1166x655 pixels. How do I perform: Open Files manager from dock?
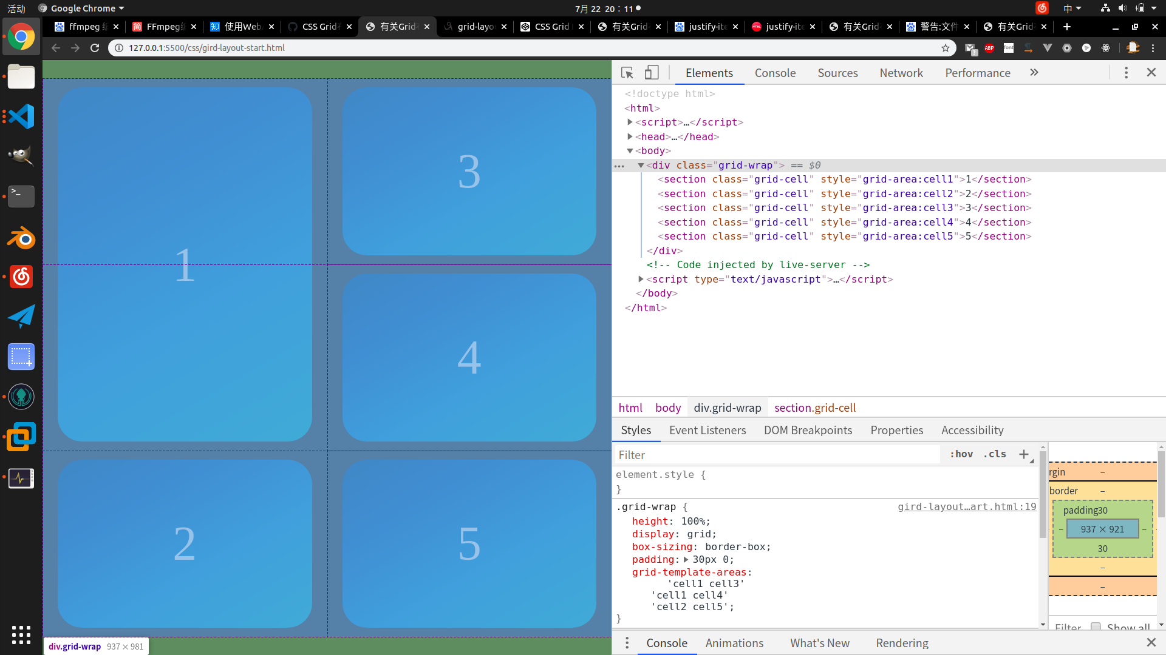[21, 77]
